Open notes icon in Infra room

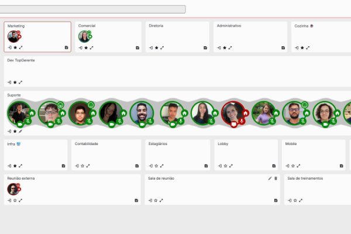(64, 166)
